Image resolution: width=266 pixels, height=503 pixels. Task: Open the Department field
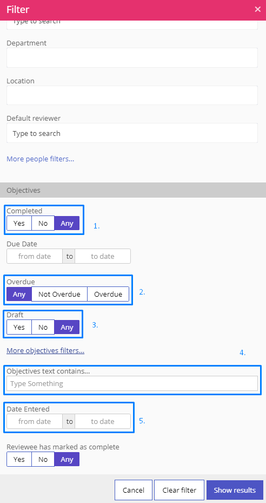pos(132,58)
